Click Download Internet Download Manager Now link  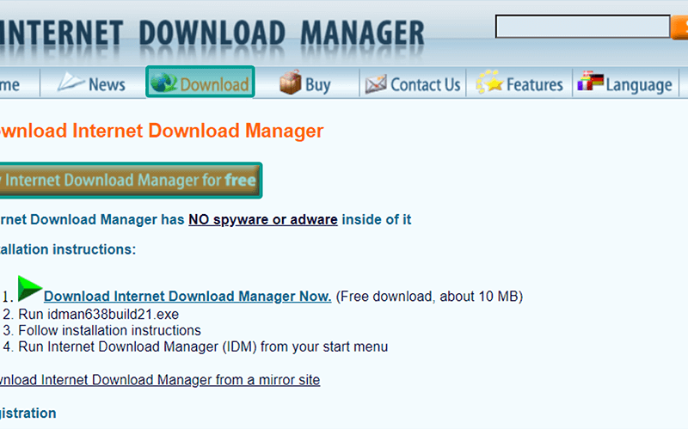(187, 296)
